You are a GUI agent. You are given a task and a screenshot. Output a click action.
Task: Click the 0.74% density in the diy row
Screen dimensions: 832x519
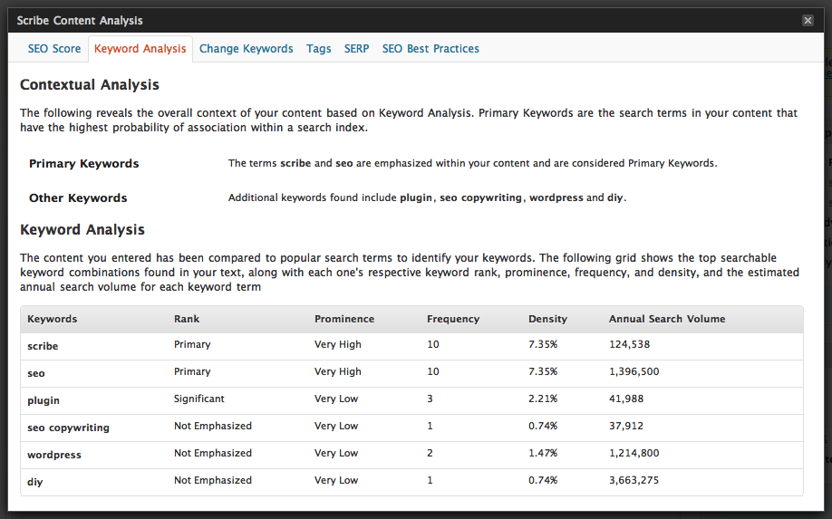(x=543, y=480)
